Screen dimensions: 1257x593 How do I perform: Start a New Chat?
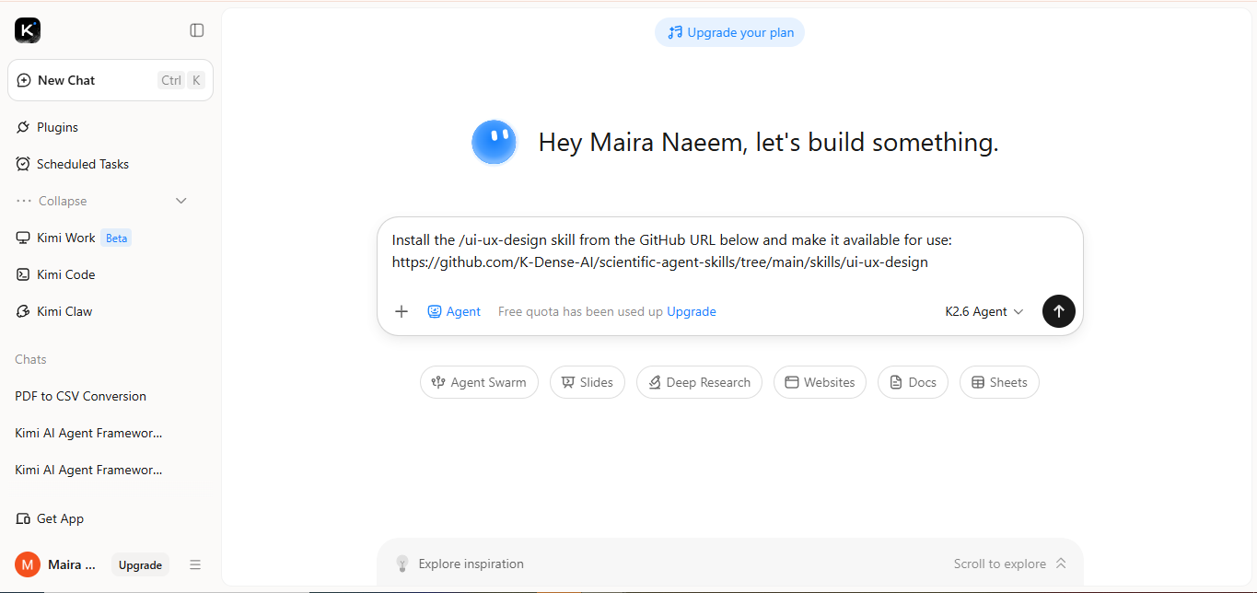pos(111,80)
